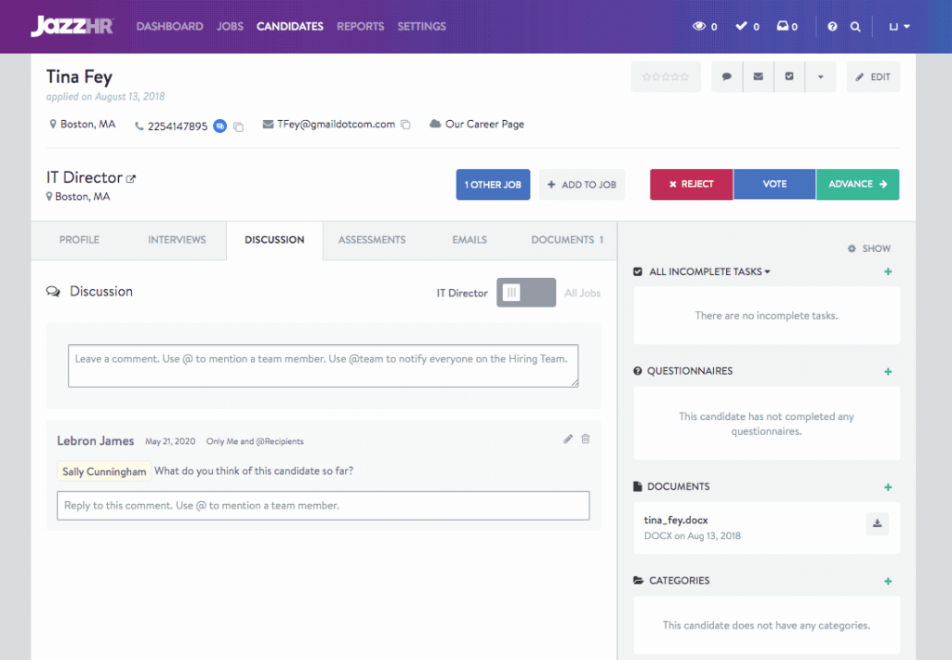Edit the comment using pencil icon
Image resolution: width=952 pixels, height=660 pixels.
point(568,440)
